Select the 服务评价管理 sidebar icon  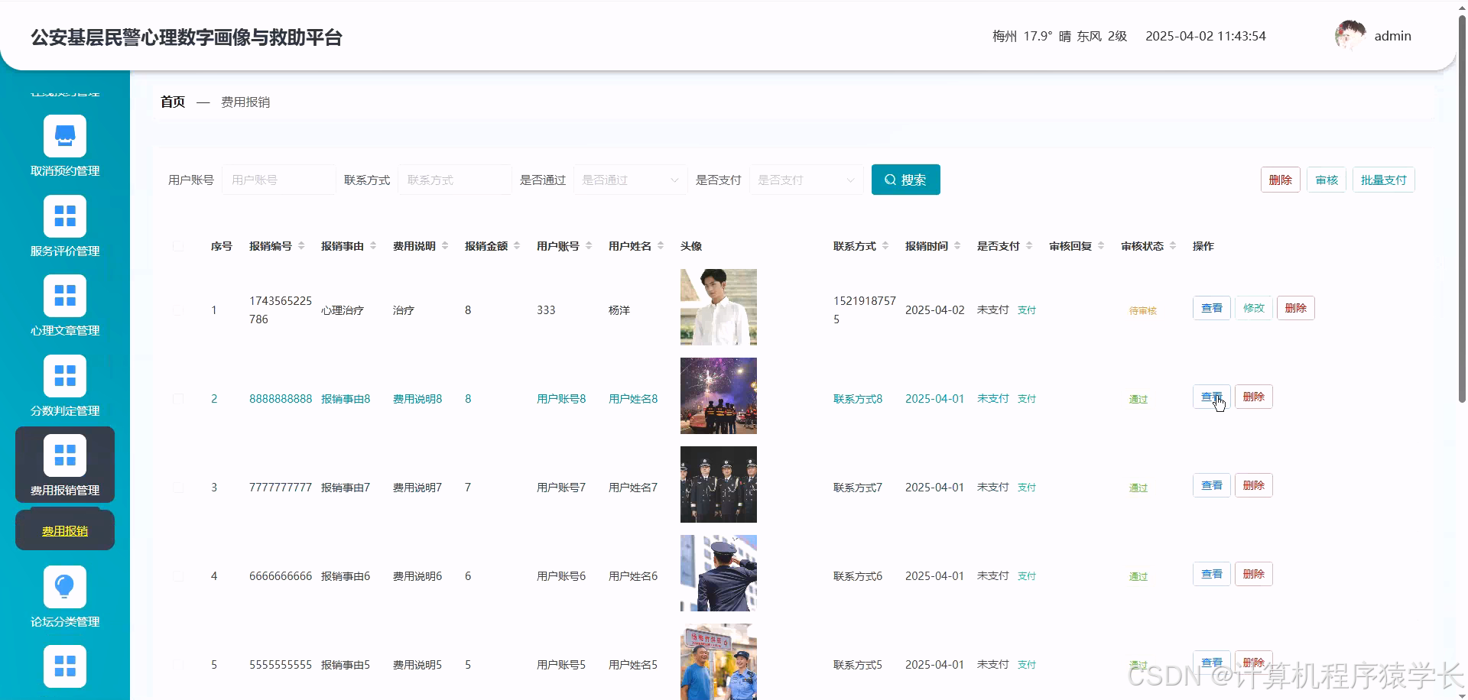(x=64, y=215)
